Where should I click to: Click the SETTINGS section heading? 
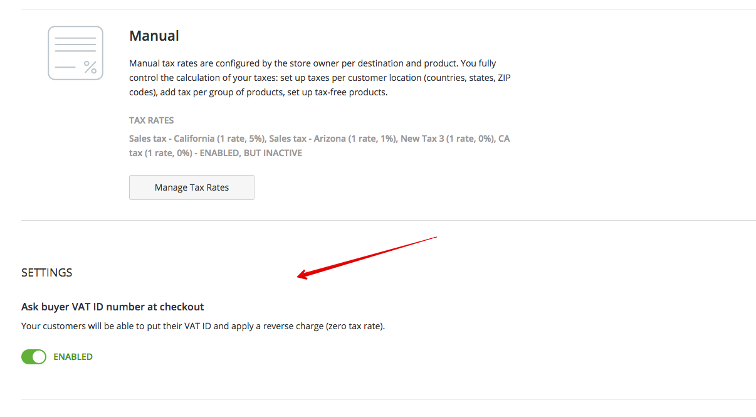47,273
